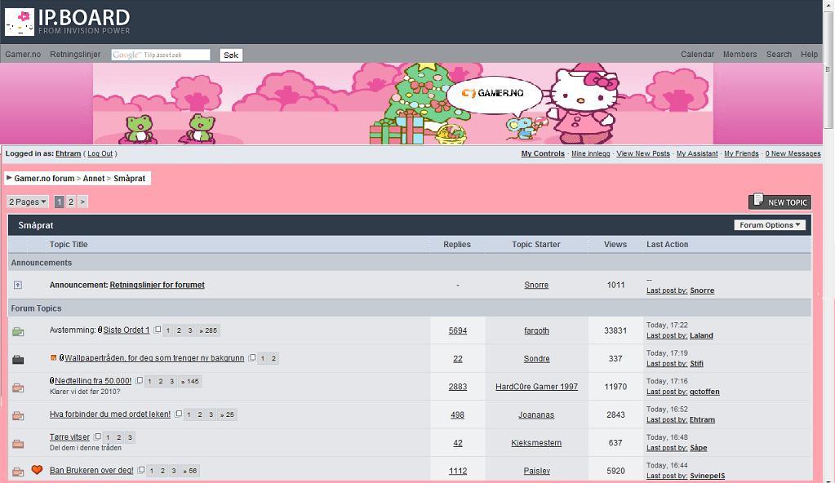Click the orange image icon before Wallpapertråden

[53, 358]
